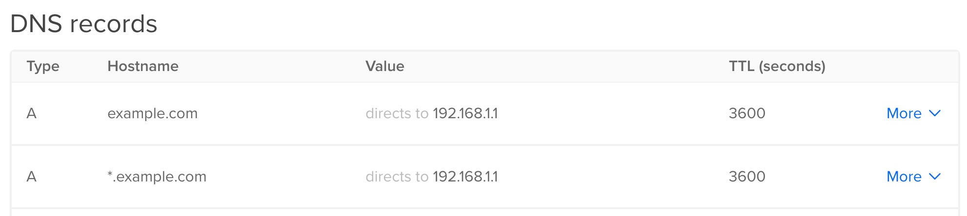967x216 pixels.
Task: Open More menu for *.example.com record
Action: click(913, 177)
